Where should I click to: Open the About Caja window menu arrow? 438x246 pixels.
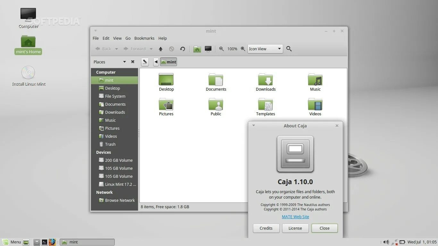click(x=254, y=126)
